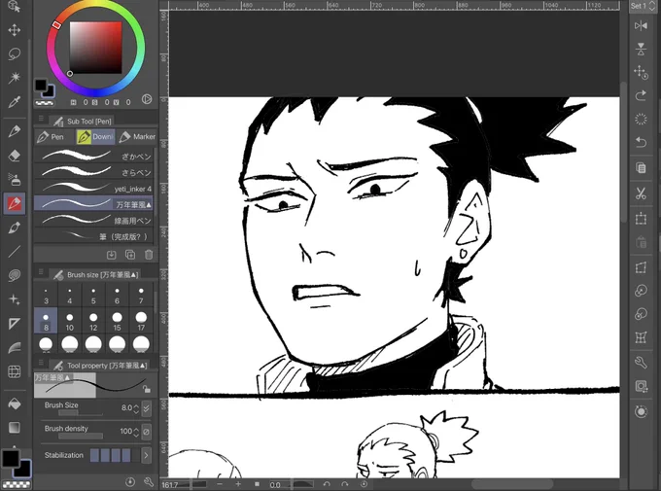This screenshot has height=491, width=661.
Task: Choose brush size 5
Action: click(93, 296)
